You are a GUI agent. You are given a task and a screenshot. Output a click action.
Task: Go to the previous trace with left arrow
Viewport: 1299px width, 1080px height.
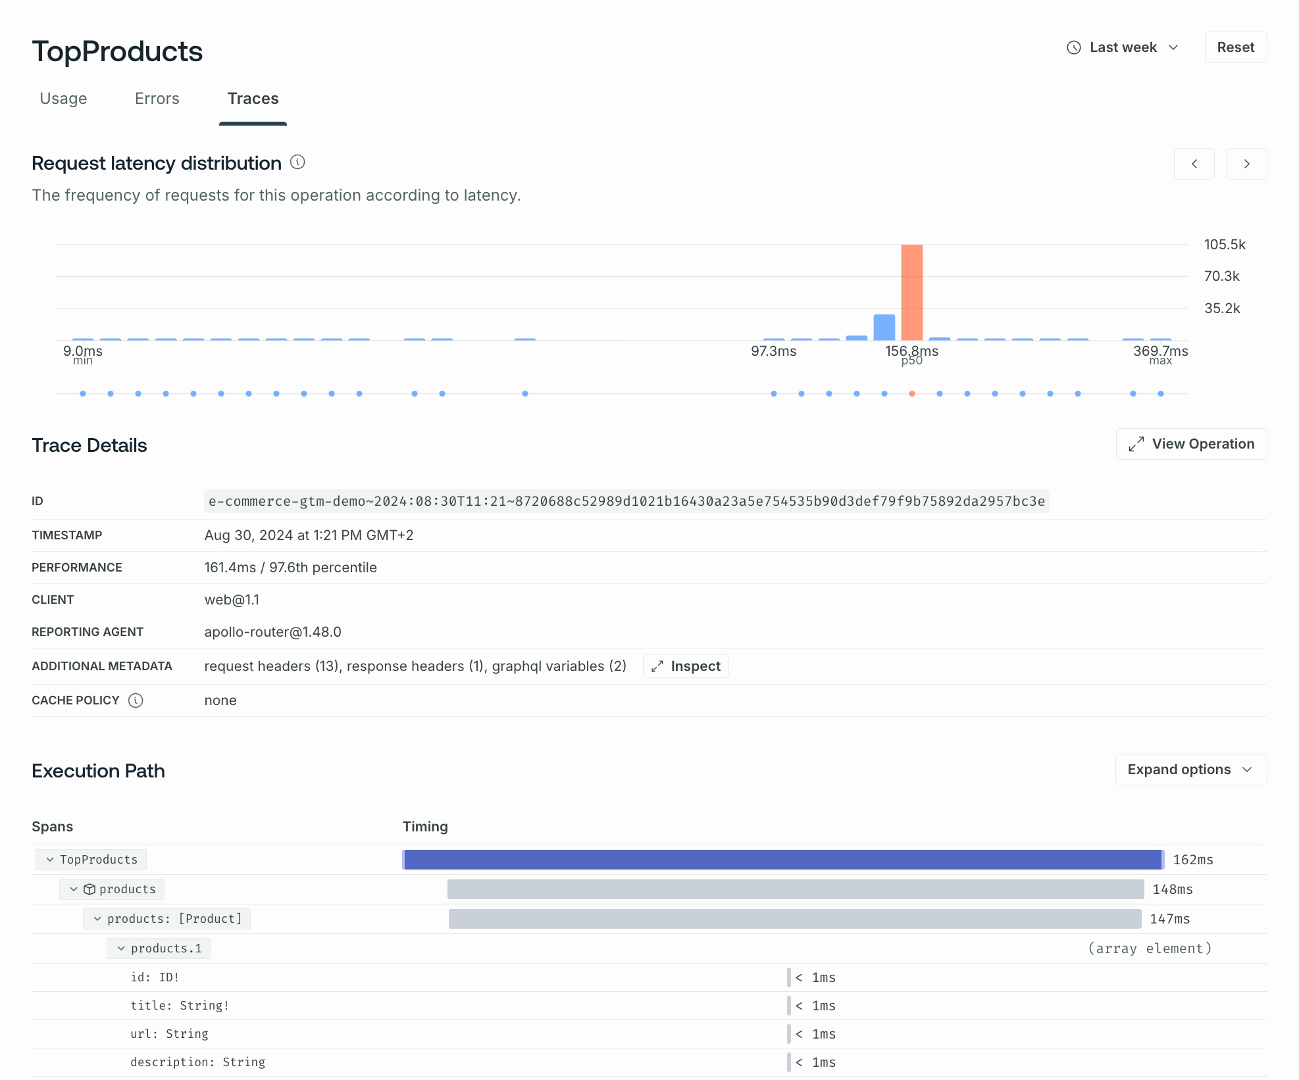tap(1194, 164)
